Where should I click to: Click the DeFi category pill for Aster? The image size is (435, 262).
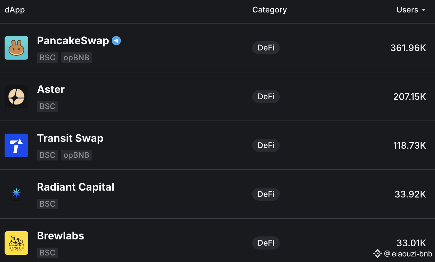coord(266,97)
